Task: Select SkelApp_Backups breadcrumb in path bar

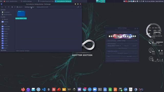Action: pyautogui.click(x=29, y=7)
